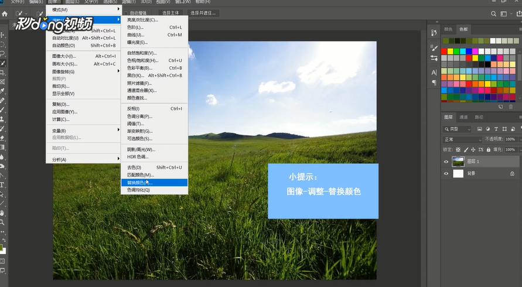Select the 背景 layer thumbnail
522x287 pixels.
(x=458, y=173)
